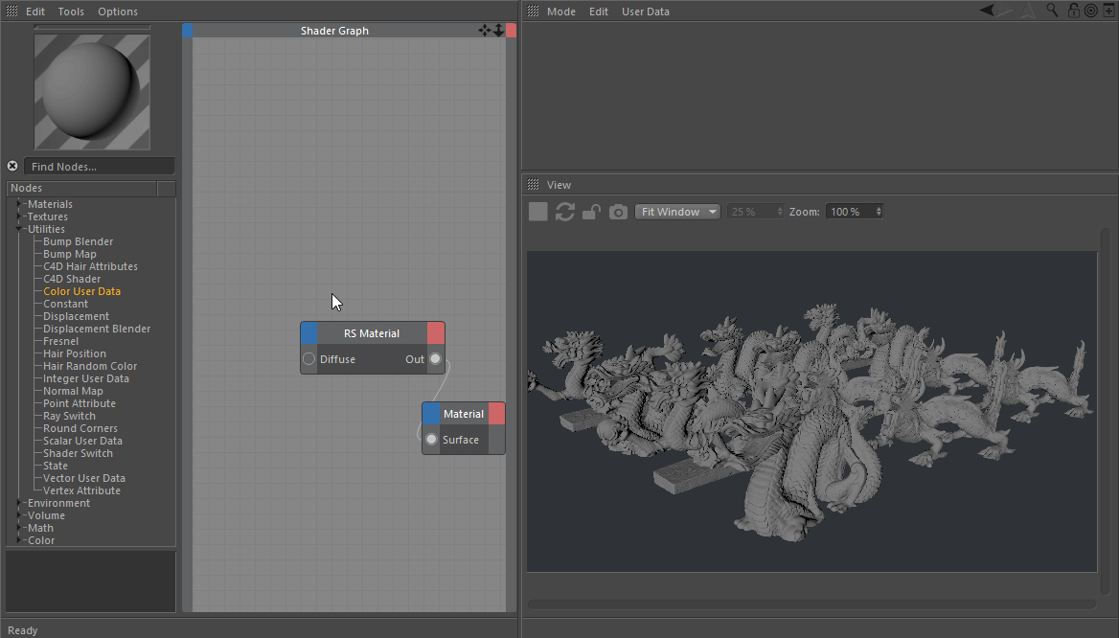This screenshot has width=1119, height=638.
Task: Click the render view horizontal scrollbar
Action: [x=811, y=605]
